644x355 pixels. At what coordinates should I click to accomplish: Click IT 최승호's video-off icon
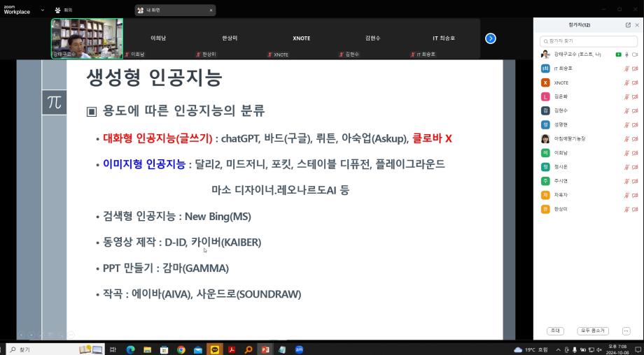pyautogui.click(x=635, y=69)
